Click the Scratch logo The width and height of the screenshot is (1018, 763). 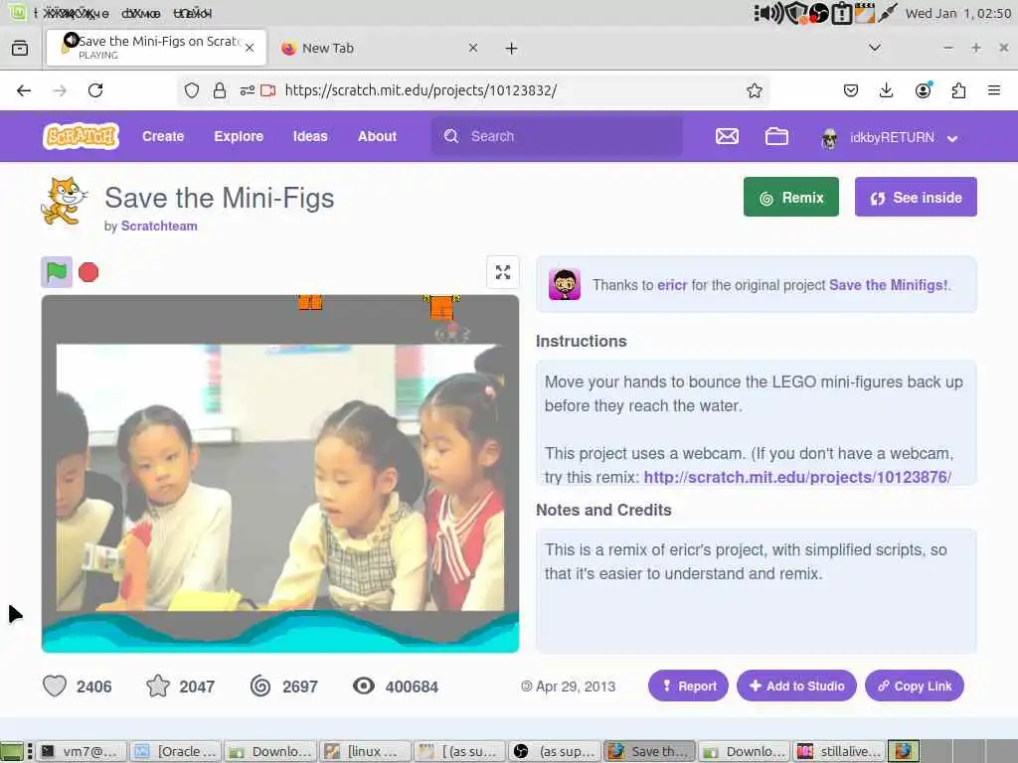[x=82, y=136]
